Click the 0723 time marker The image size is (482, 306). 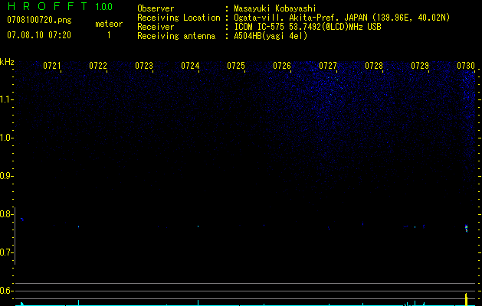[144, 66]
